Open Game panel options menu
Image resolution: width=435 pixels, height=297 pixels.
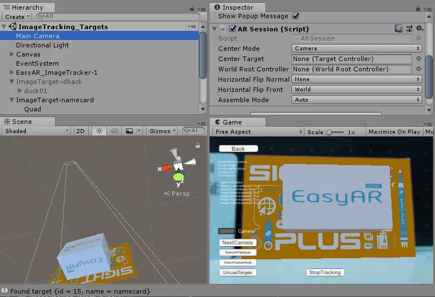coord(428,124)
